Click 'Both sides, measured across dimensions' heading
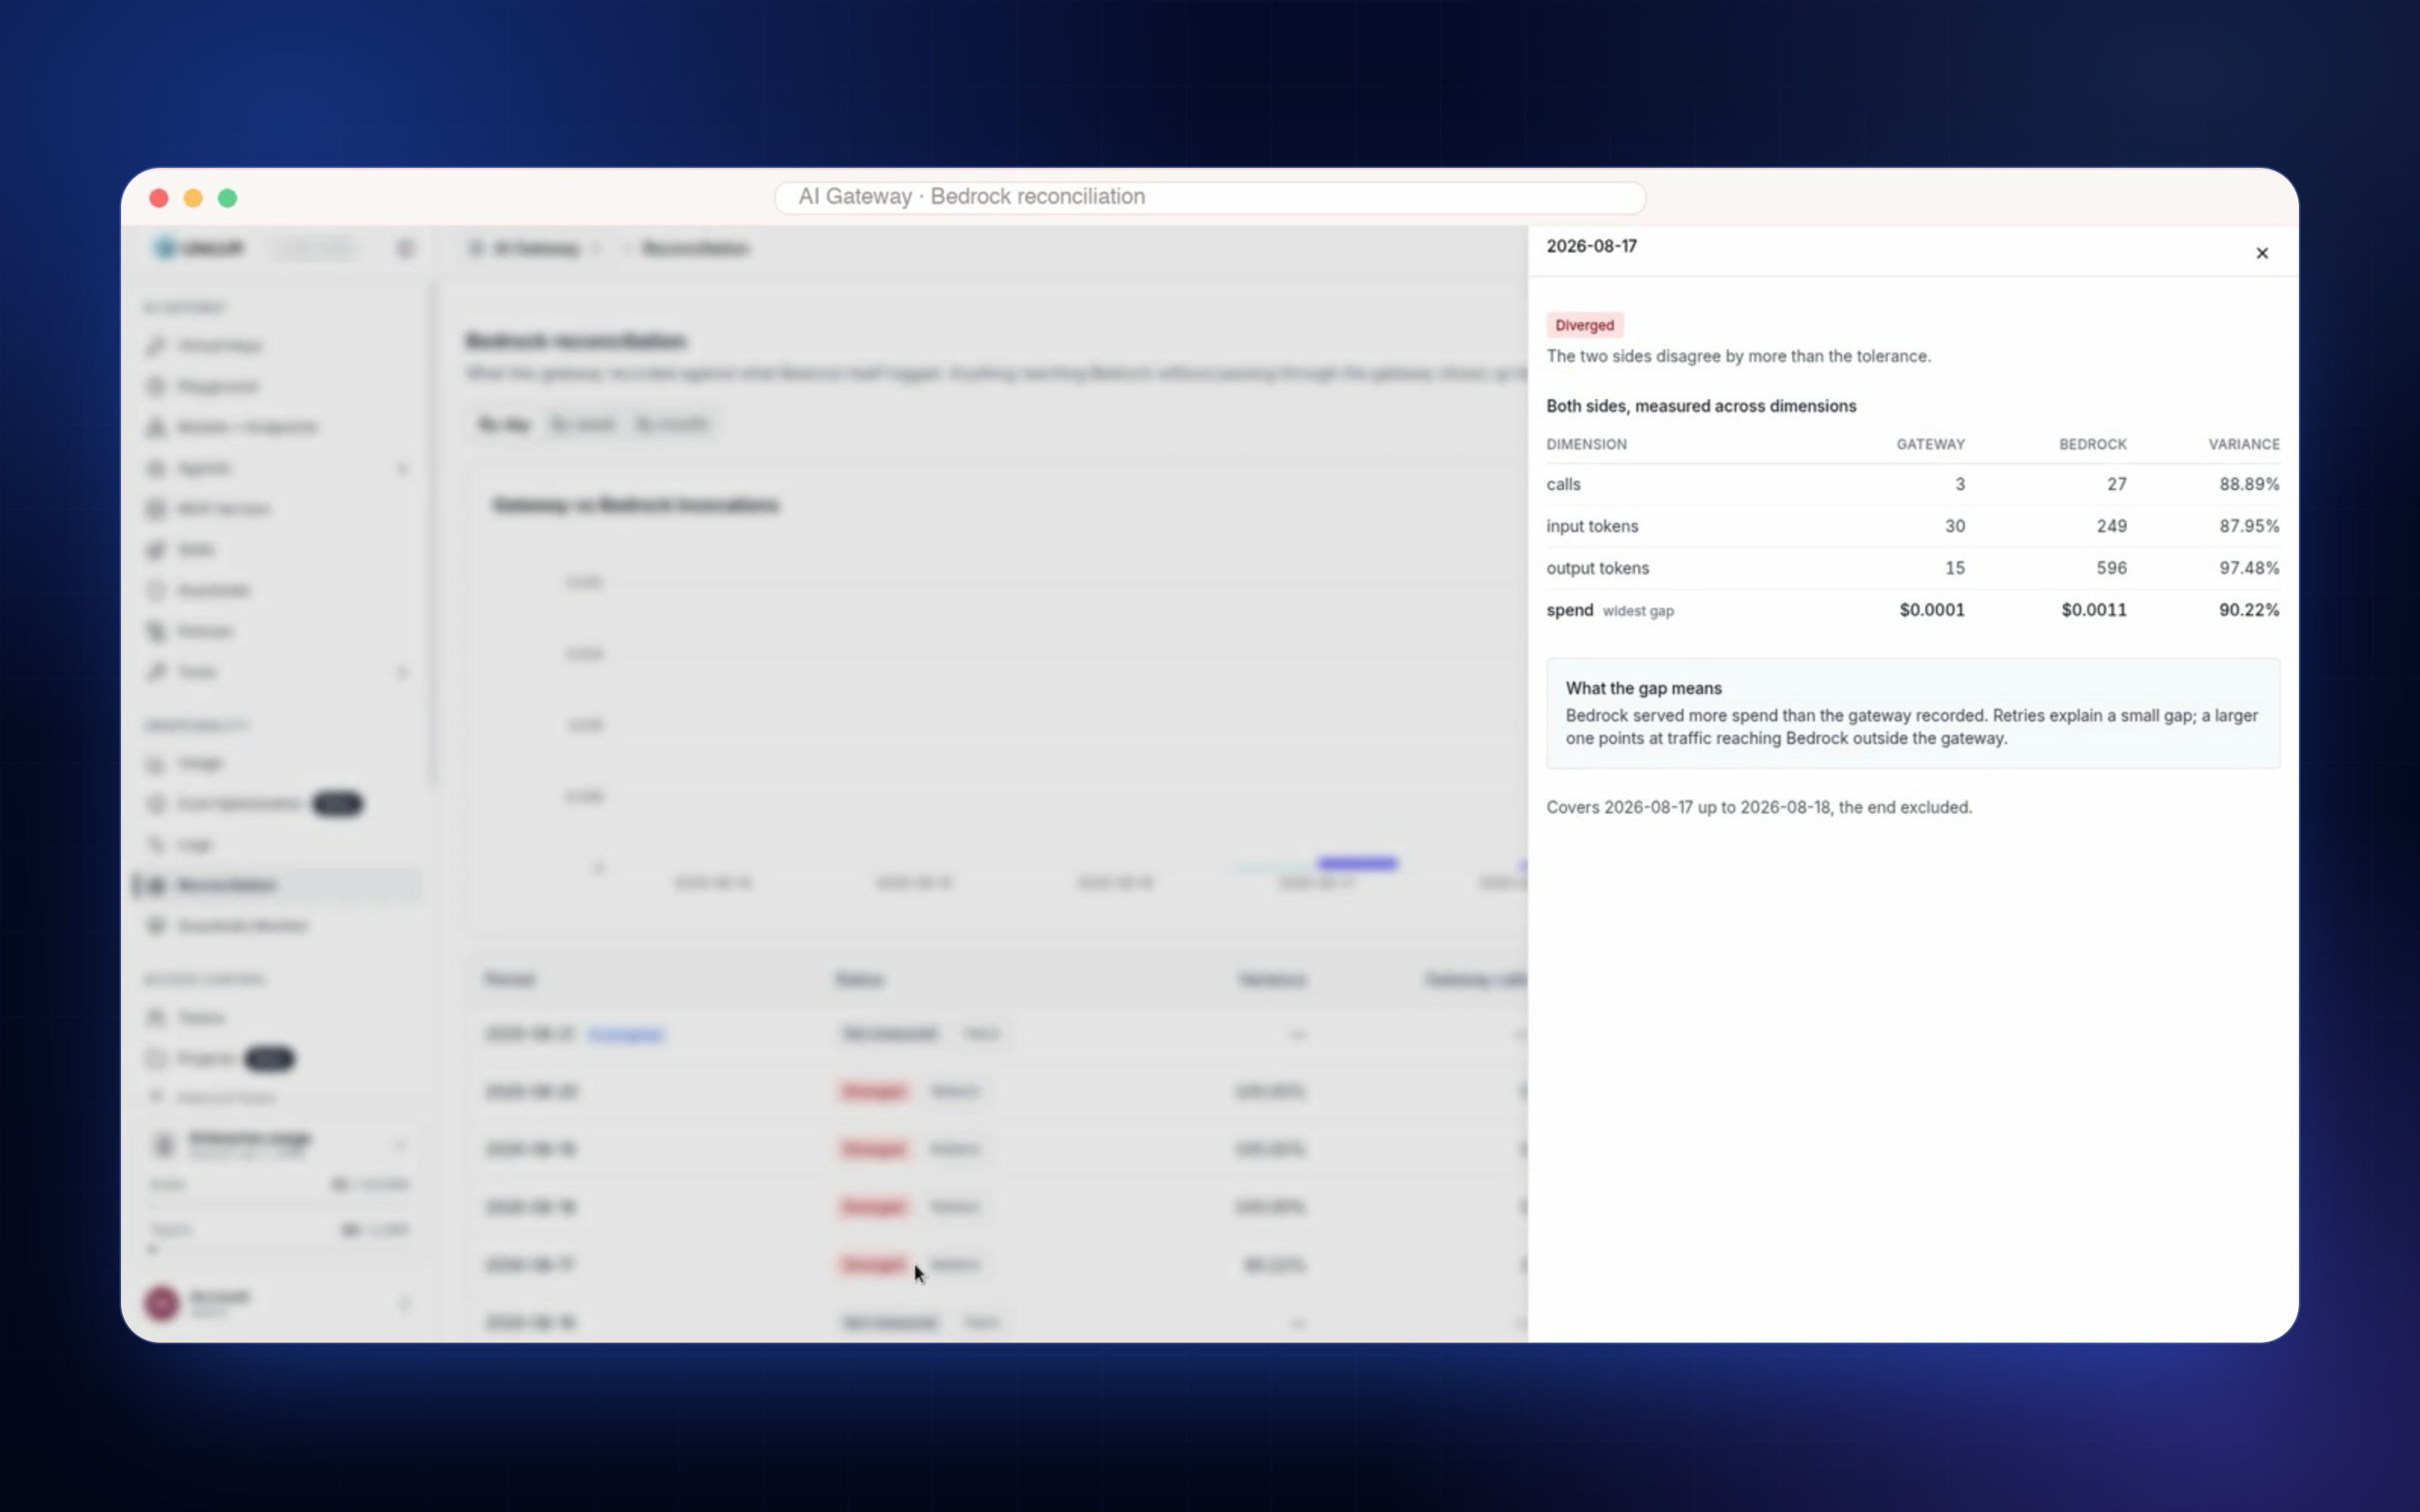Screen dimensions: 2420x1512 pos(1701,406)
